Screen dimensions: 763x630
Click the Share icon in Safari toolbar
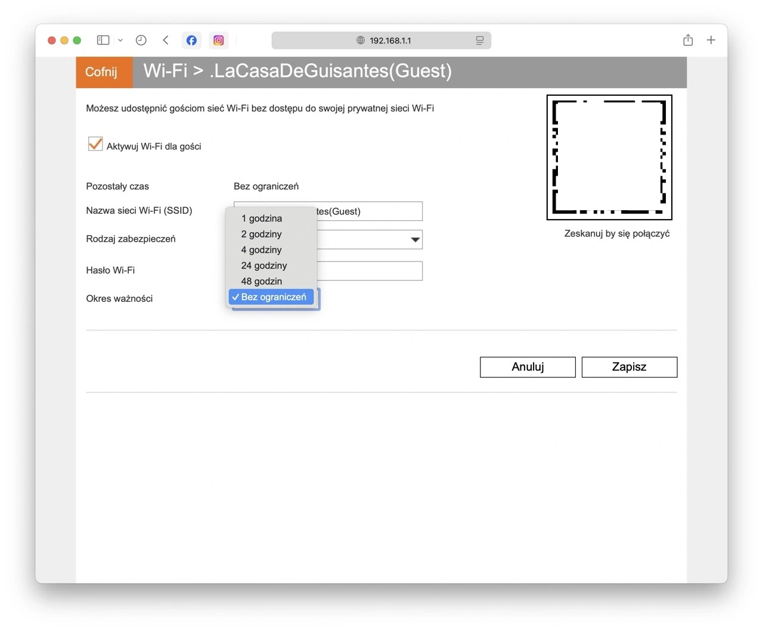[x=688, y=40]
